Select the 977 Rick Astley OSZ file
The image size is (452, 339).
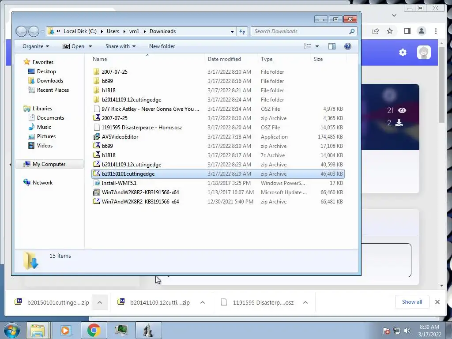coord(218,109)
